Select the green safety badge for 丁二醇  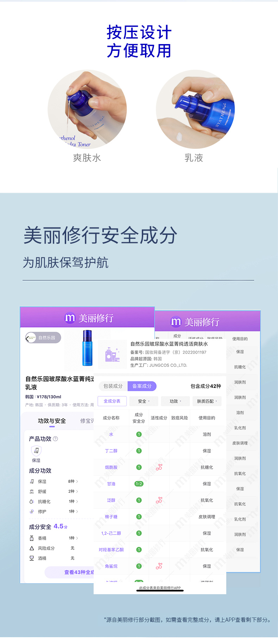[x=139, y=451]
